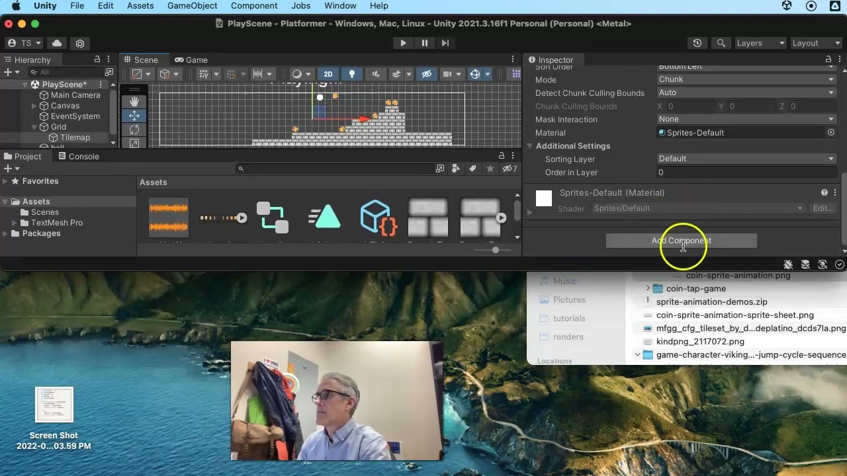The width and height of the screenshot is (847, 476).
Task: Open the Mode dropdown set to Chunk
Action: 746,79
